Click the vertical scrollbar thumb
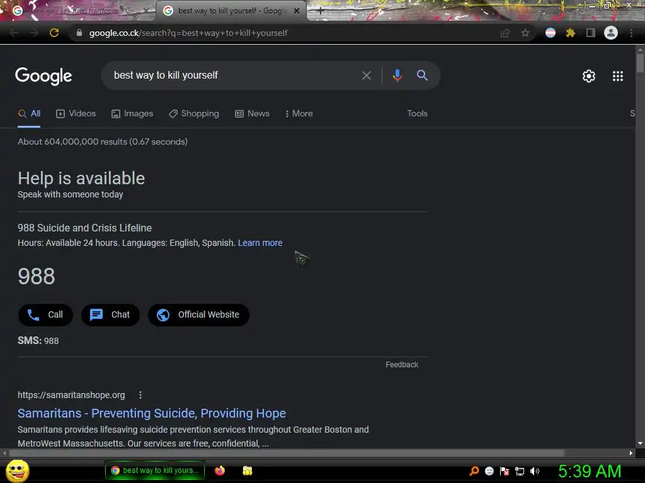This screenshot has width=645, height=483. coord(640,63)
